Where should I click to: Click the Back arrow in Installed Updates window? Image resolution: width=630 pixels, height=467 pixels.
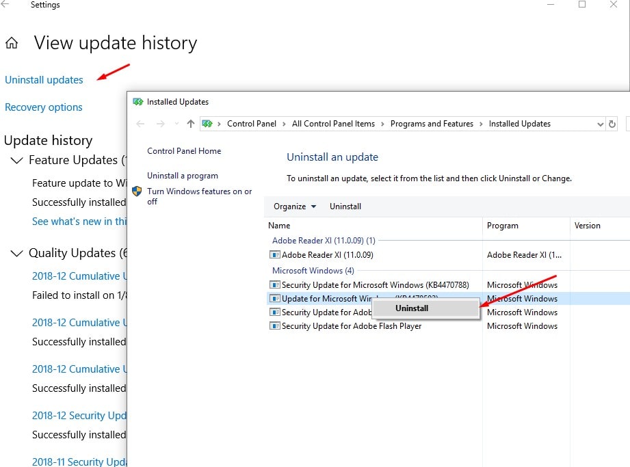pyautogui.click(x=141, y=124)
